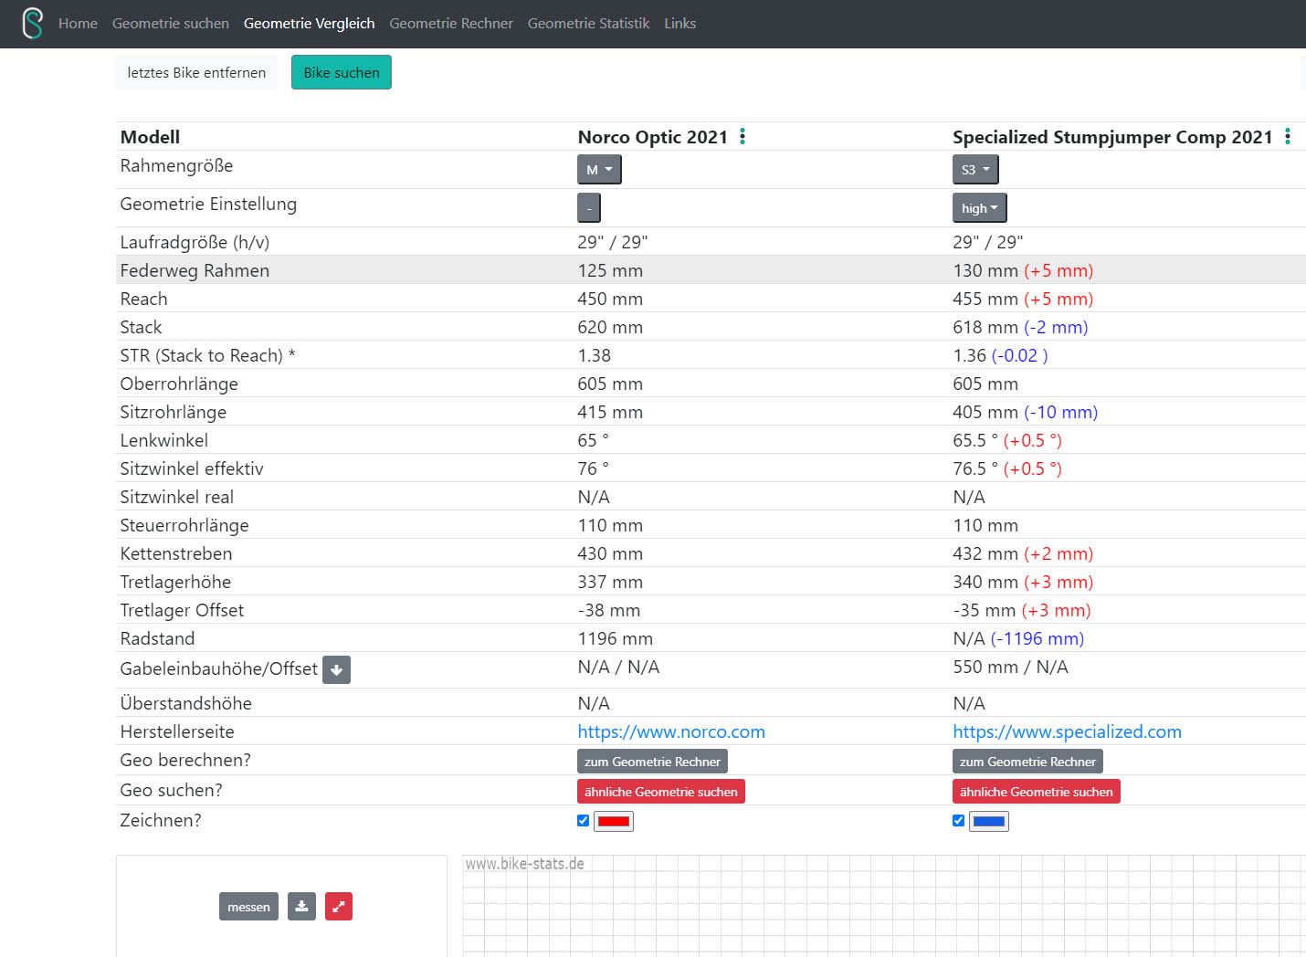Click the 'Tretlagerhöhe' row label
This screenshot has height=957, width=1306.
pos(175,582)
